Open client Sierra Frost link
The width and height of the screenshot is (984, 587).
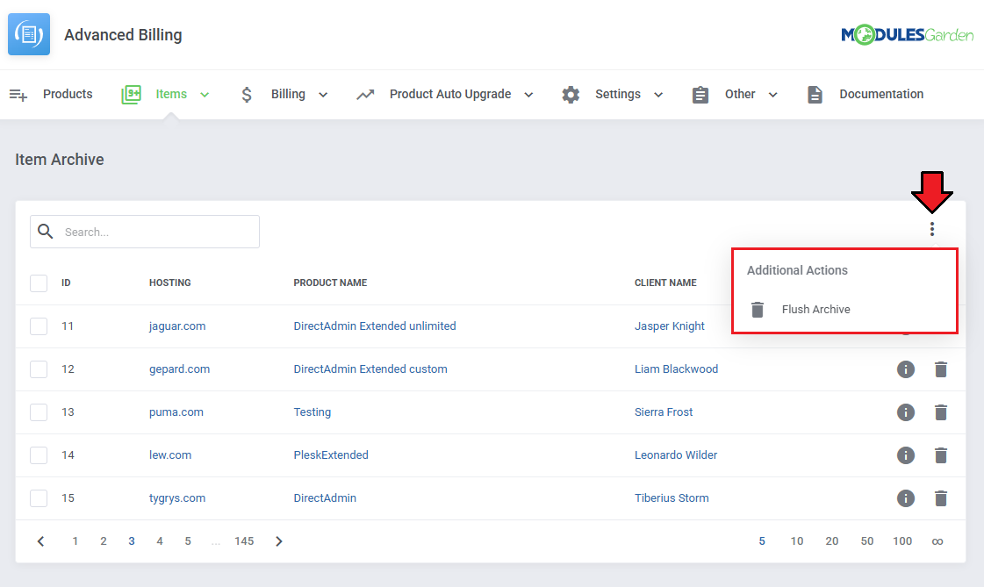(x=664, y=412)
